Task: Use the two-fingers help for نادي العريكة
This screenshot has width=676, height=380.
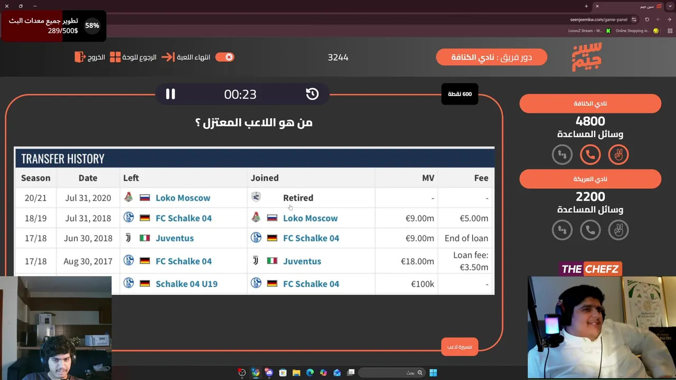Action: pos(618,230)
